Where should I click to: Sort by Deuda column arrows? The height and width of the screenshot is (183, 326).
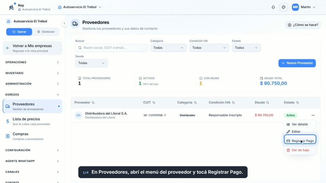[268, 102]
